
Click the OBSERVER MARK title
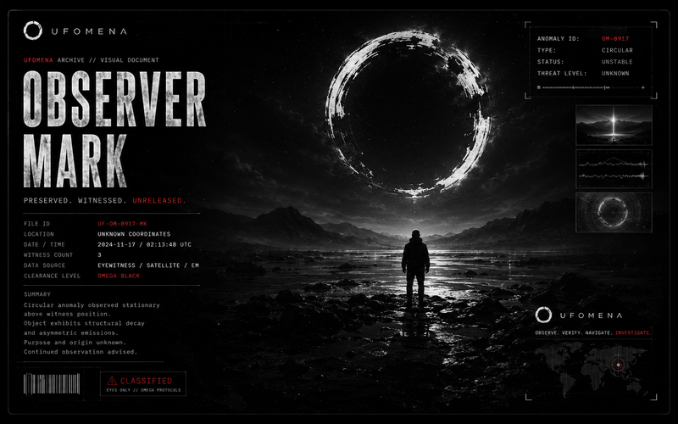pyautogui.click(x=114, y=129)
